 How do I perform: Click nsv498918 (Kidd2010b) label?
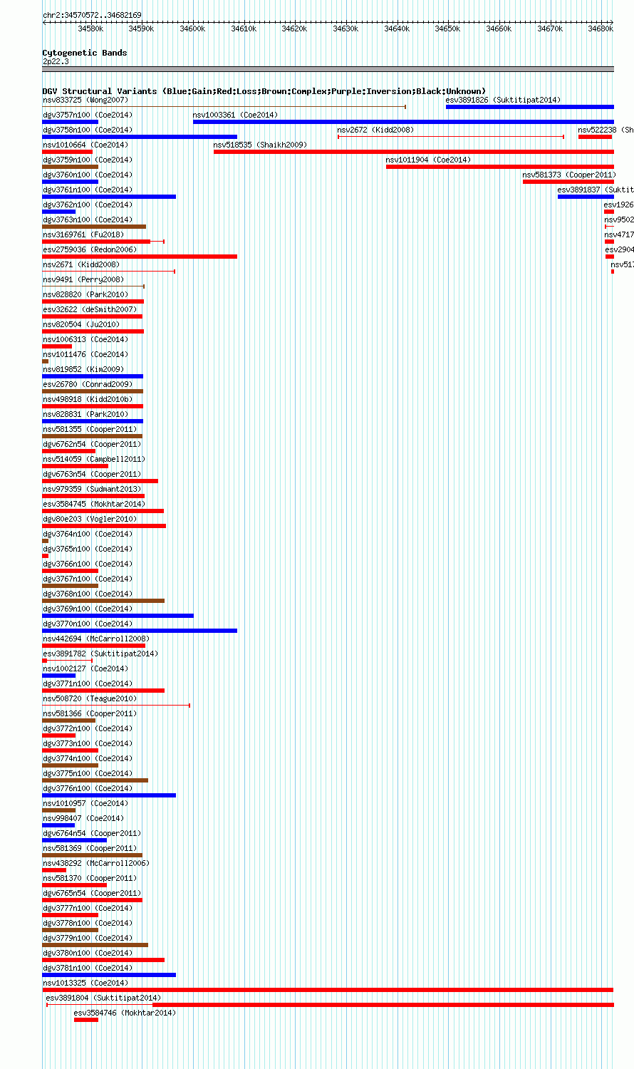tap(88, 399)
